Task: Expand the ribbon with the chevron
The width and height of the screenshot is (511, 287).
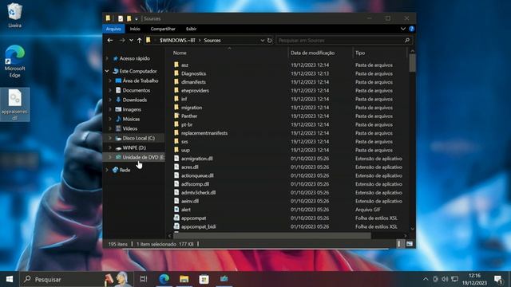Action: pos(403,29)
